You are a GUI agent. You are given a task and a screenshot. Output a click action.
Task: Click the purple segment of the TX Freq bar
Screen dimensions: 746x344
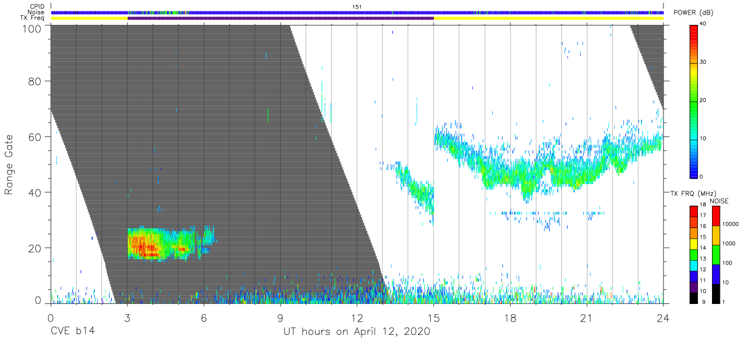tap(281, 18)
